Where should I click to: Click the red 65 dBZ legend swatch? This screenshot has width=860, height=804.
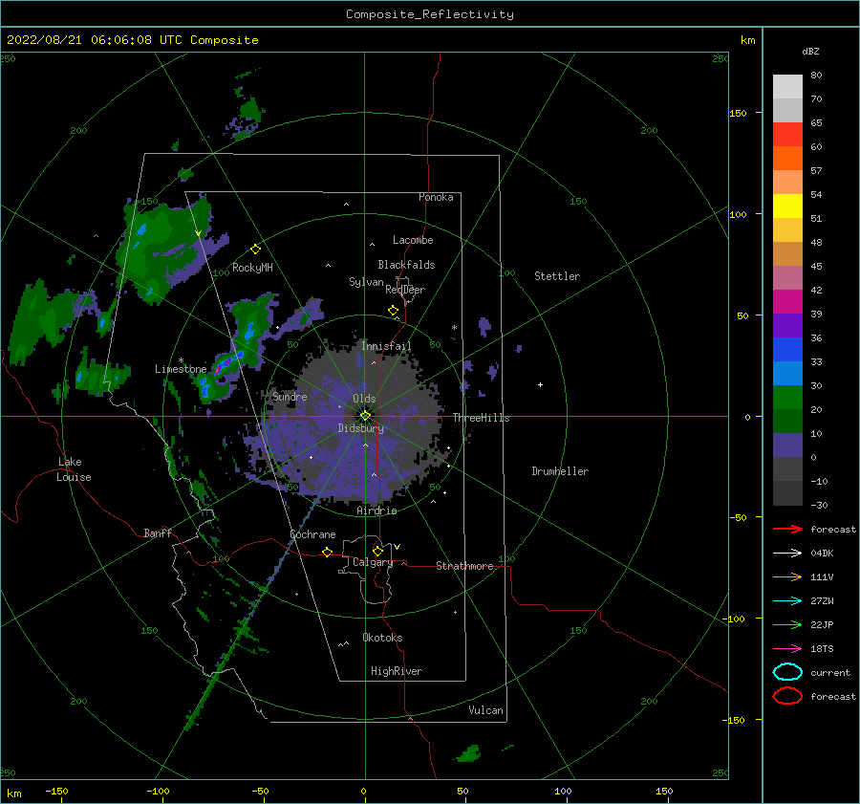pos(787,134)
